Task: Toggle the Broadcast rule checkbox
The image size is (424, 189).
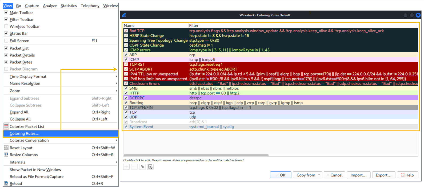Action: pos(126,122)
